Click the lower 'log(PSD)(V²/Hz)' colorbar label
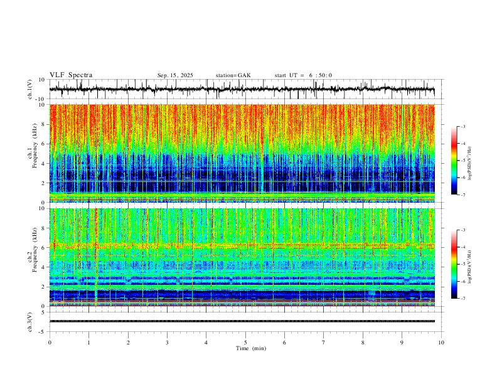This screenshot has width=497, height=384. [470, 267]
